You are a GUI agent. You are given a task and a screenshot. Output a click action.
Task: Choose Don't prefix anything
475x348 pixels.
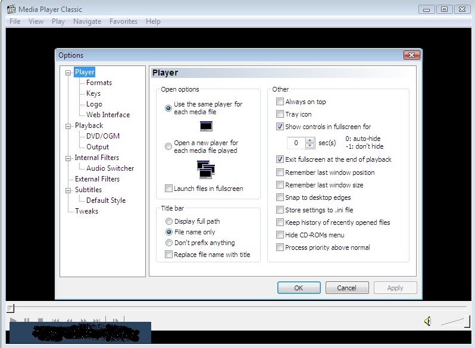pos(168,243)
